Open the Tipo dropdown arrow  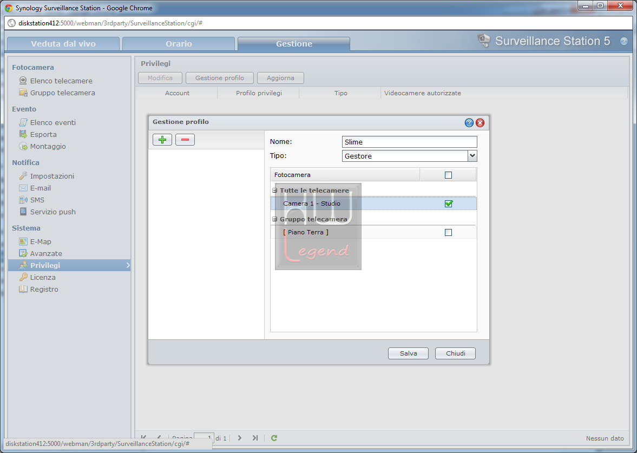pyautogui.click(x=472, y=156)
